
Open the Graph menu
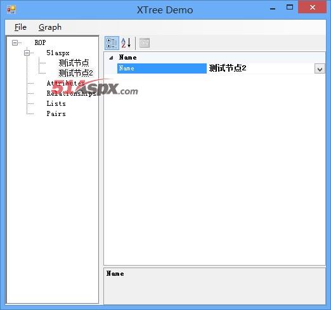(x=50, y=27)
